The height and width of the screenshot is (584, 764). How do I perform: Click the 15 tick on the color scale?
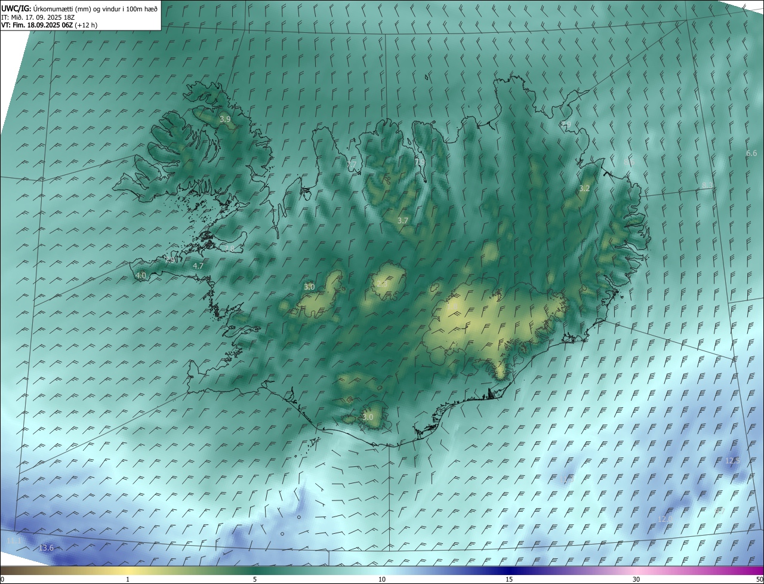pos(509,579)
